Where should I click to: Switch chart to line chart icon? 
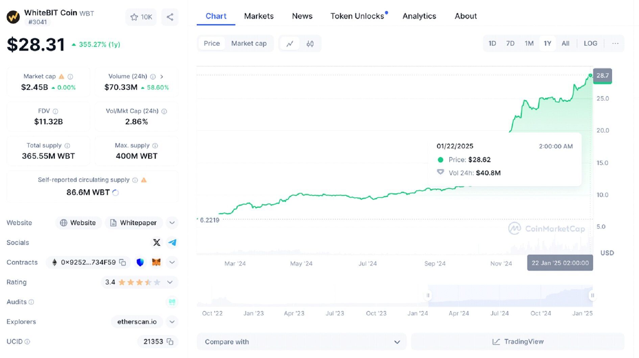[290, 44]
